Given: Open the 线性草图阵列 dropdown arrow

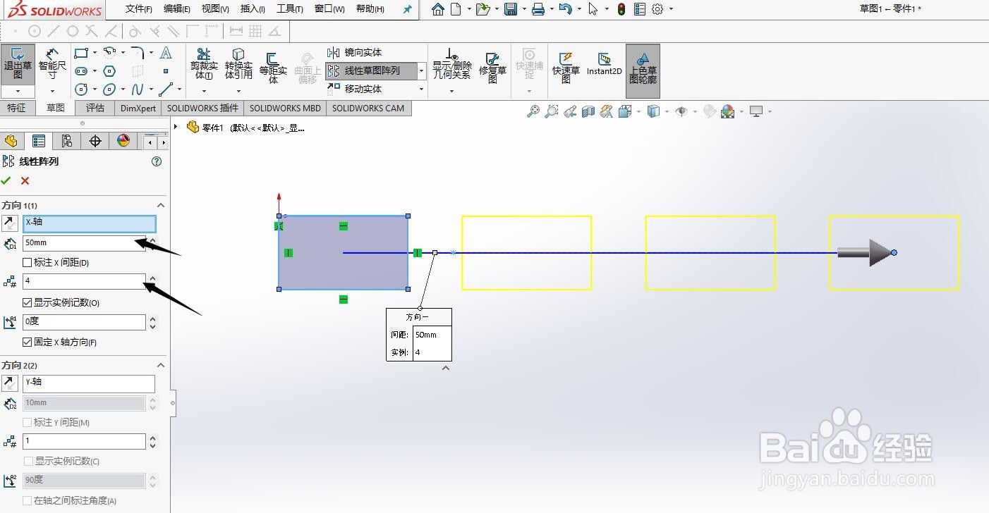Looking at the screenshot, I should click(x=422, y=70).
